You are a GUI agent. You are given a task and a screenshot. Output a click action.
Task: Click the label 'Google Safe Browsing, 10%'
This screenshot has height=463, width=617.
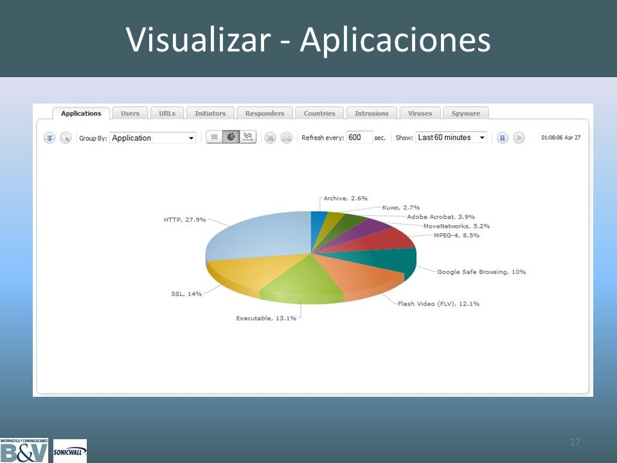[x=481, y=271]
